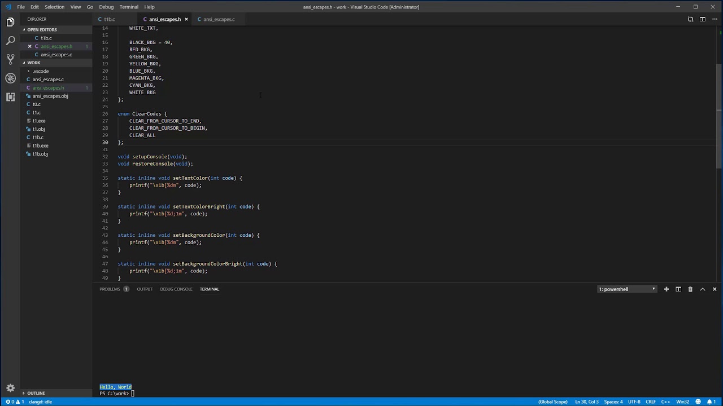Open the Explorer view in activity bar
The height and width of the screenshot is (406, 723).
10,23
